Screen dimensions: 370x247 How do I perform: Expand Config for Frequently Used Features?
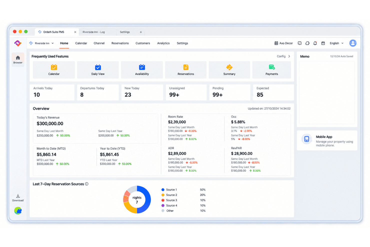283,56
